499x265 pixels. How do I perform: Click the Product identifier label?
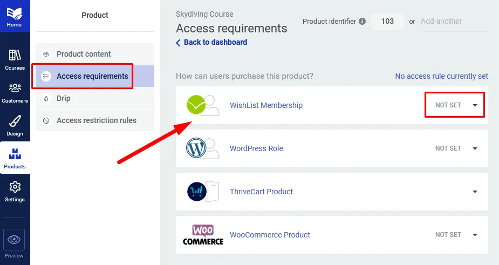[x=329, y=22]
